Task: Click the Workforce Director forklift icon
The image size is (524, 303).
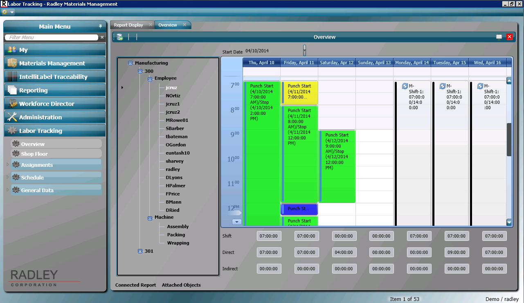Action: [x=12, y=104]
